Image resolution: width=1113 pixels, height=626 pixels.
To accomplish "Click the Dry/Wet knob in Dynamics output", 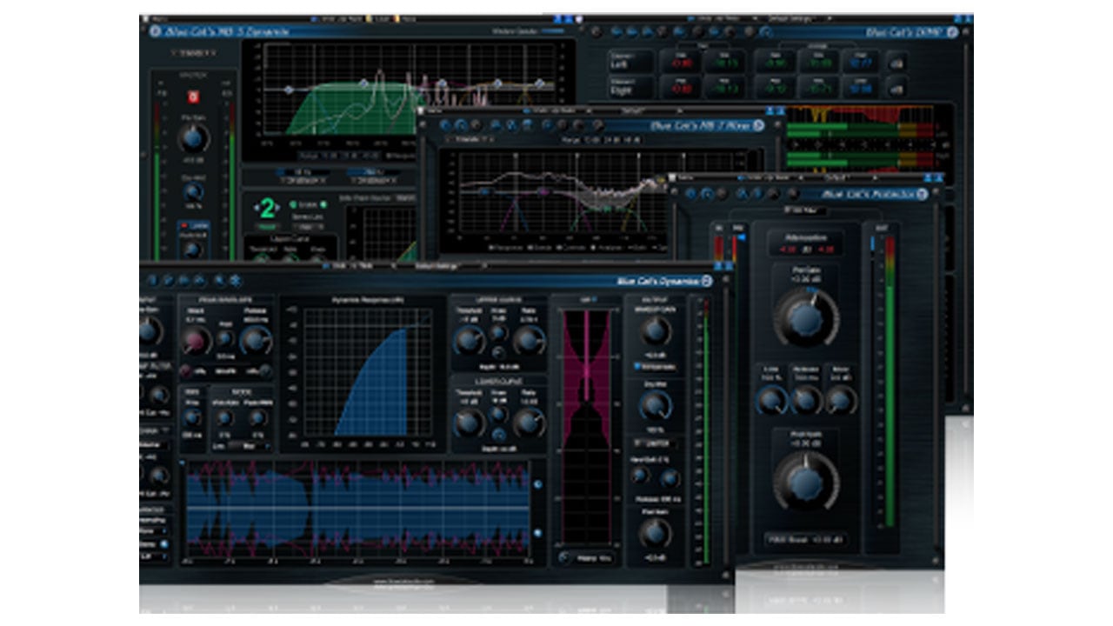I will pos(656,405).
